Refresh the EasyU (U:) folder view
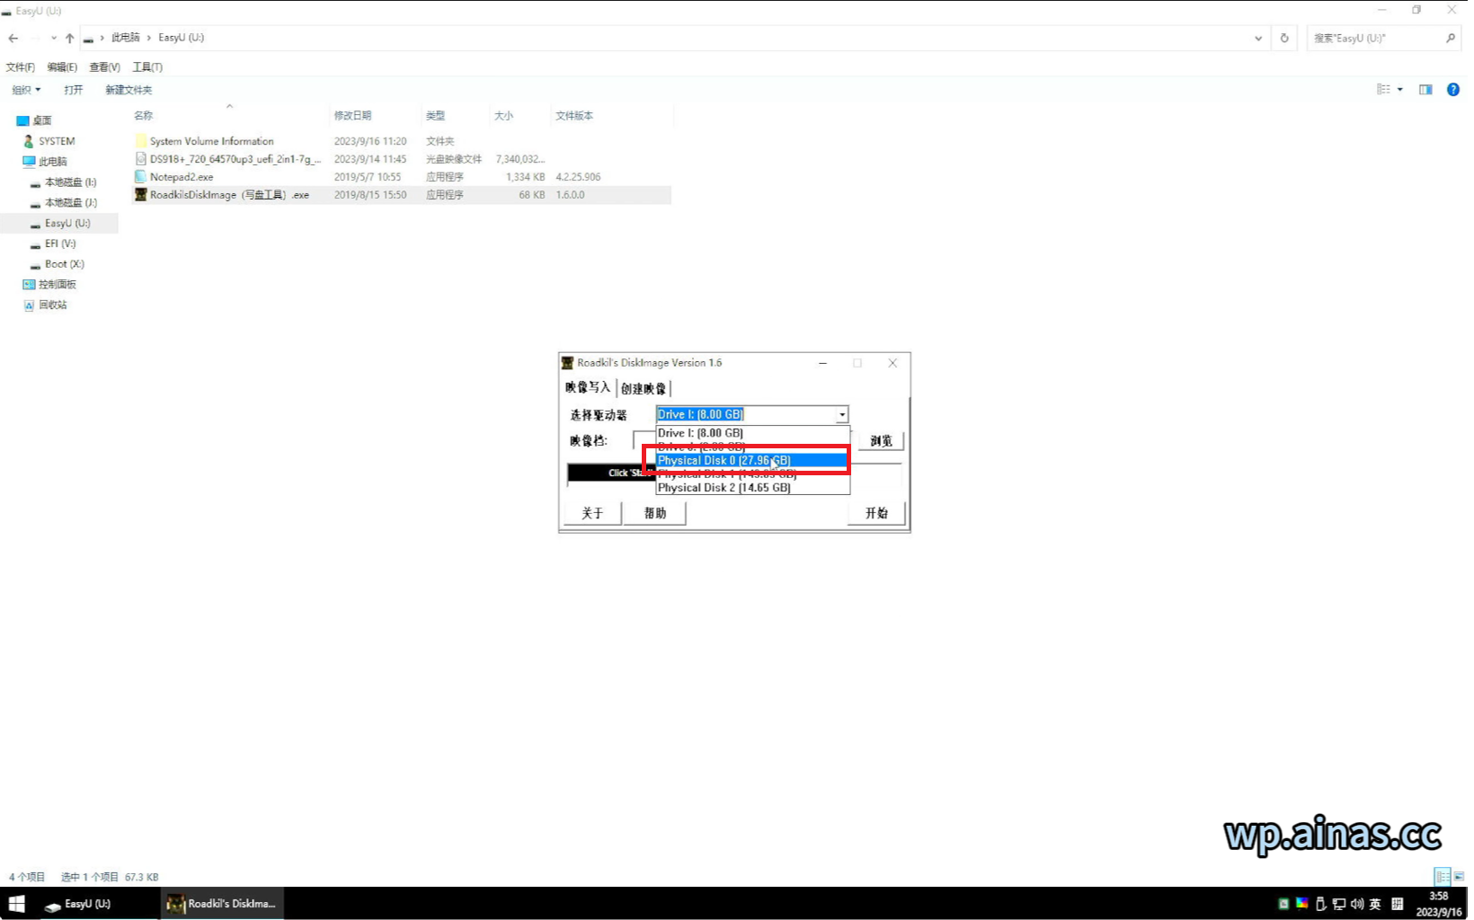 click(1284, 38)
